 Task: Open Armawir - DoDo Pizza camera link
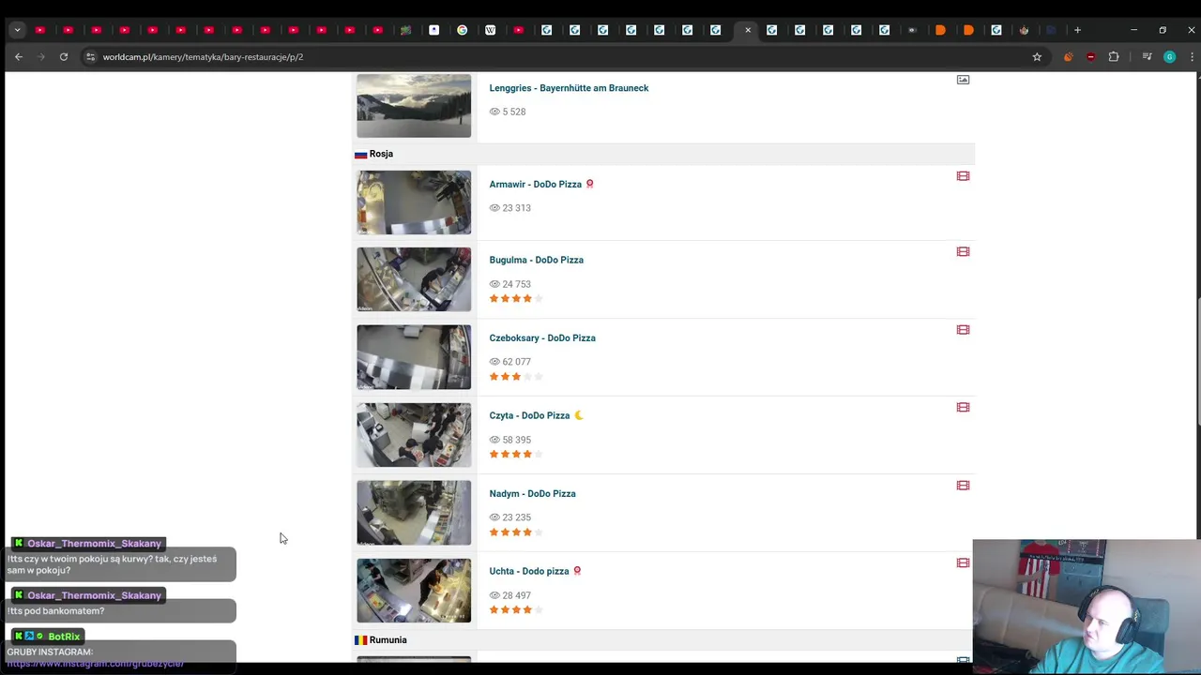coord(535,185)
